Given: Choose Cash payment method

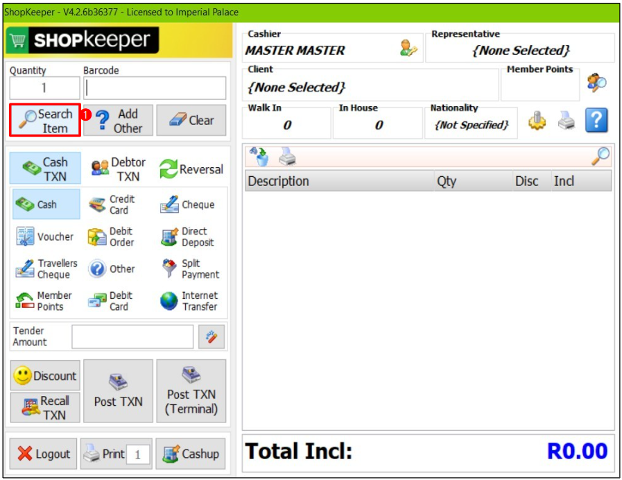Looking at the screenshot, I should coord(46,205).
